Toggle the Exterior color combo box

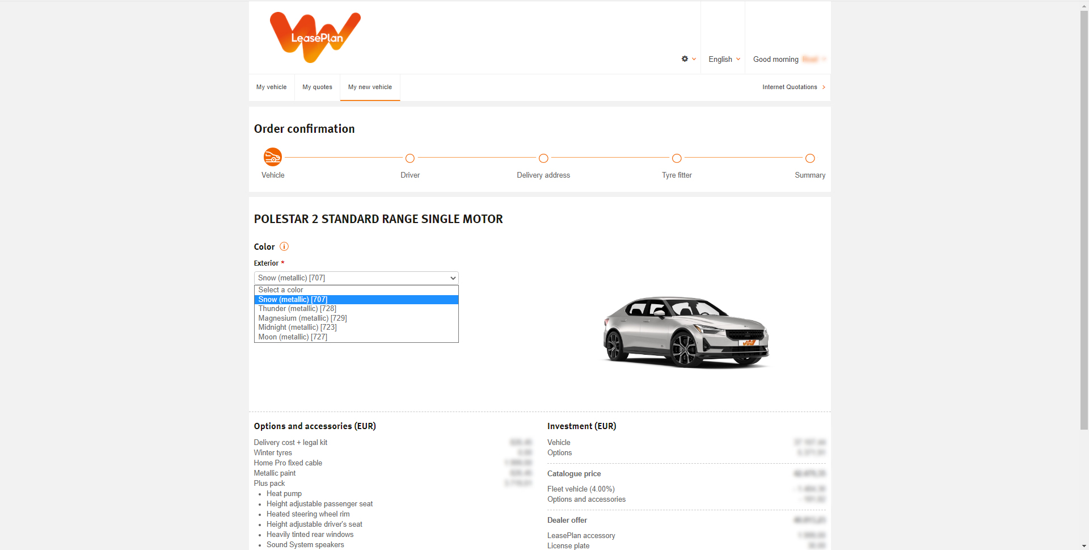pos(356,278)
